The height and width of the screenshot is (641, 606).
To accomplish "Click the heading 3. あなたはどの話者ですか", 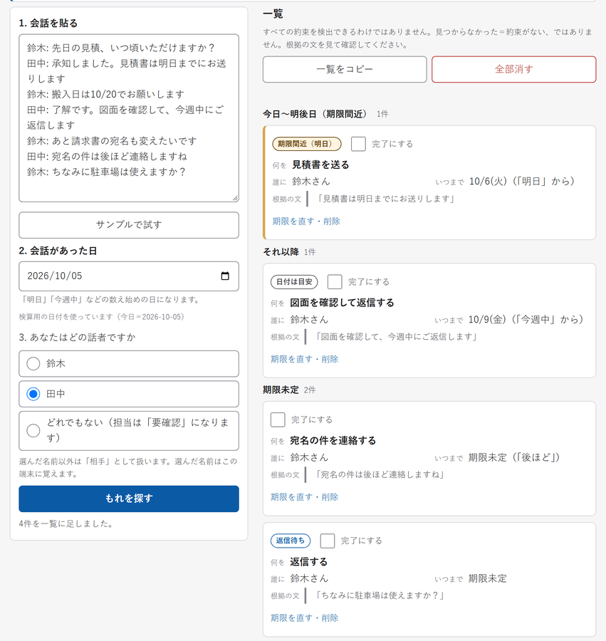I will tap(77, 338).
